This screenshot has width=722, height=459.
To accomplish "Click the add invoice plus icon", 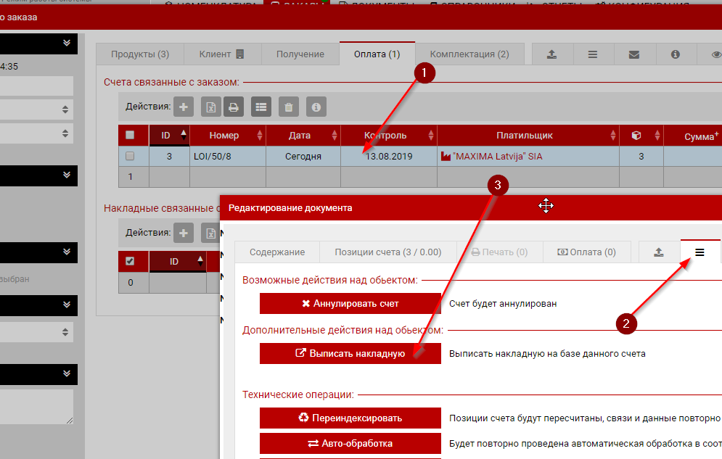I will click(183, 107).
